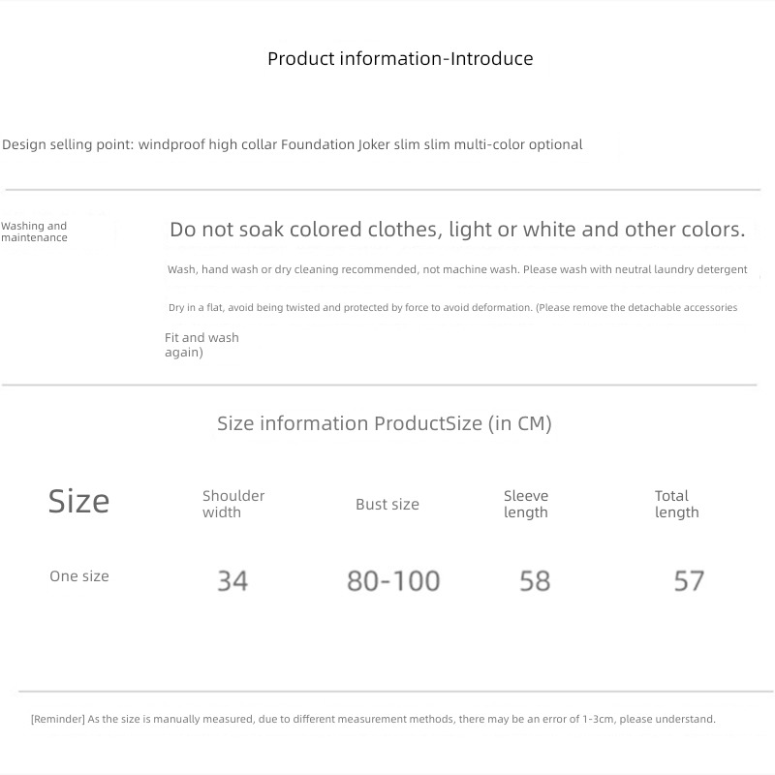The width and height of the screenshot is (775, 775).
Task: Click the bust size value 80-100
Action: pyautogui.click(x=393, y=580)
